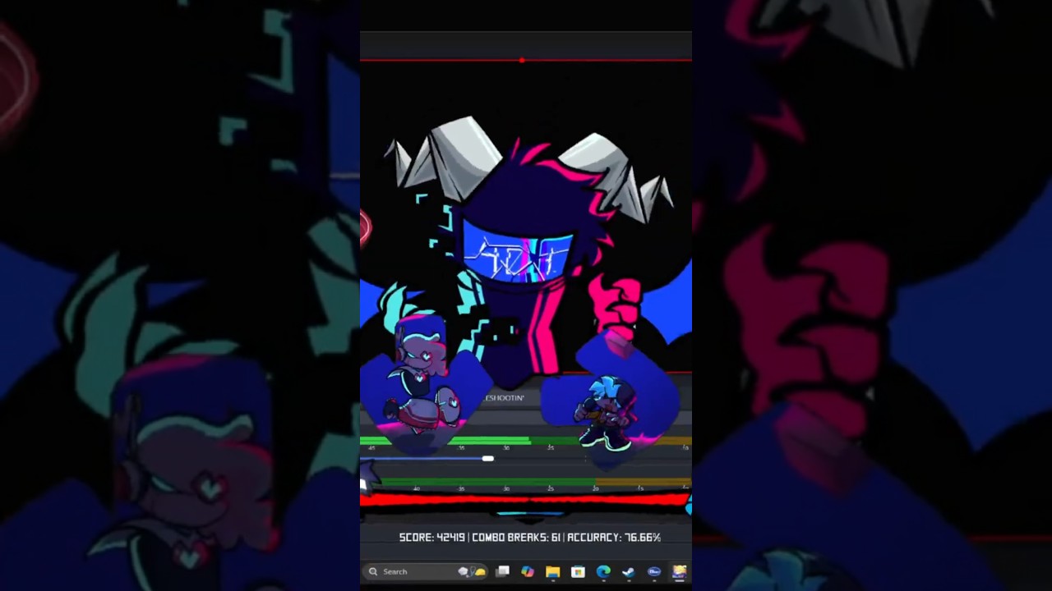Image resolution: width=1052 pixels, height=591 pixels.
Task: Launch Copilot from the taskbar
Action: pyautogui.click(x=528, y=571)
